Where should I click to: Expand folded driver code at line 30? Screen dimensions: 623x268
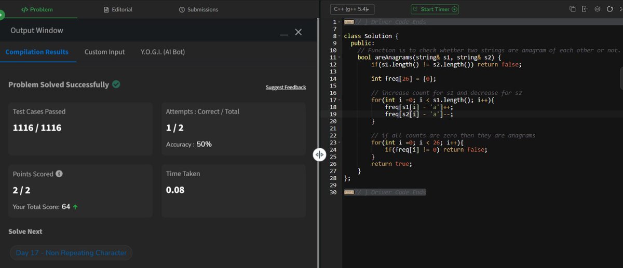(x=349, y=192)
